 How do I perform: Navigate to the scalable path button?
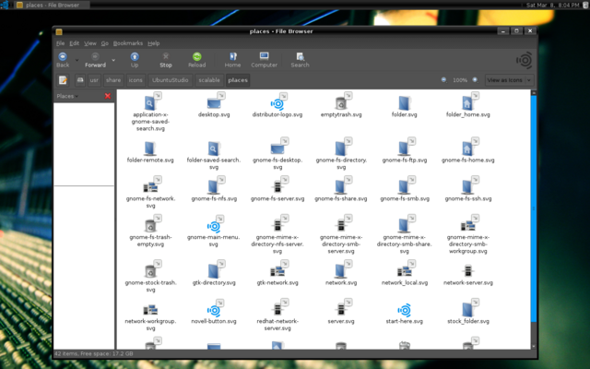click(x=209, y=80)
